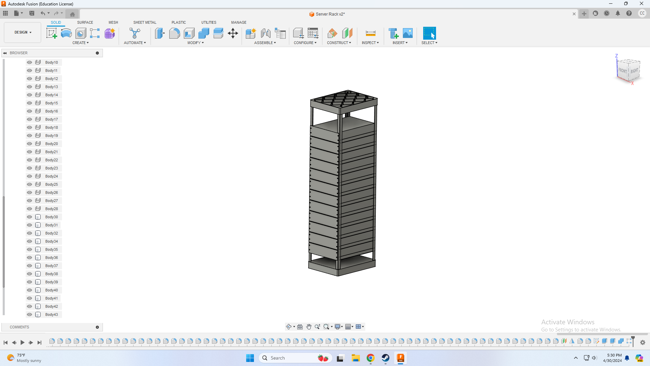
Task: Activate the Window Select tool
Action: (x=430, y=33)
